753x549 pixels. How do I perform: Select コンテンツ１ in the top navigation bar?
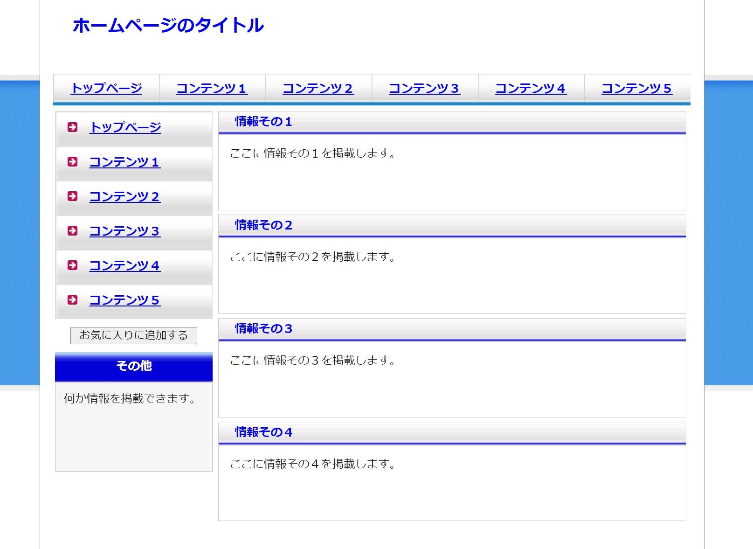click(212, 88)
